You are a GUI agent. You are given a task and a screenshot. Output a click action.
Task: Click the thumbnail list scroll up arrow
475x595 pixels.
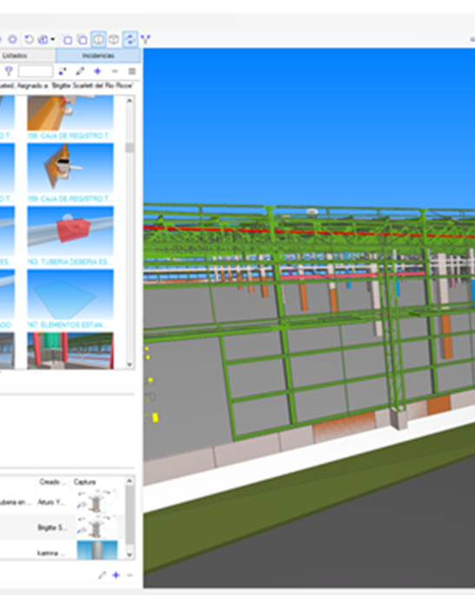[x=129, y=101]
